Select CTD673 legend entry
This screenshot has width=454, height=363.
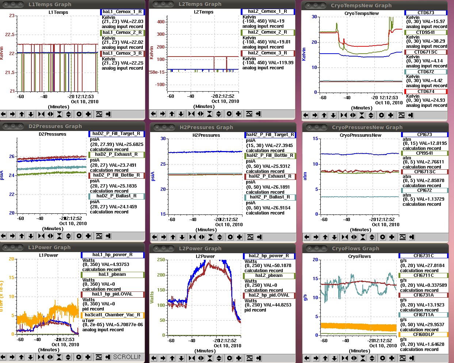coord(426,13)
